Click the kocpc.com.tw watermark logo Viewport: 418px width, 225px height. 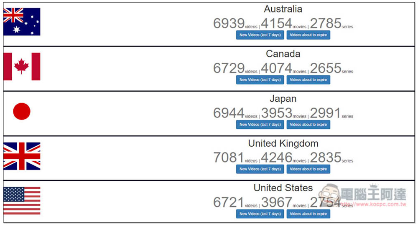pos(362,195)
